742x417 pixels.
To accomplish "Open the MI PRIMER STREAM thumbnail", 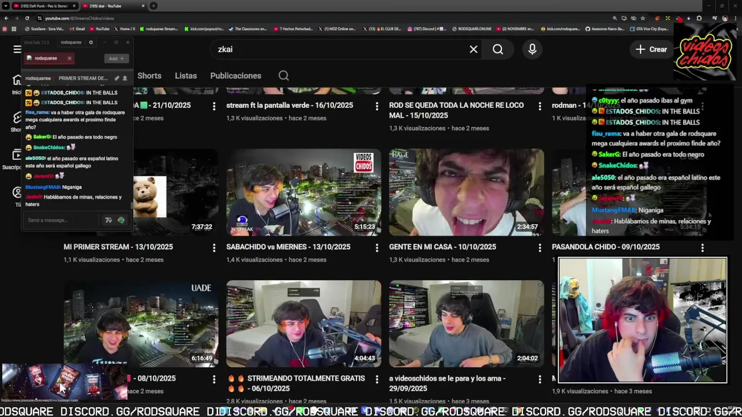I will [176, 192].
